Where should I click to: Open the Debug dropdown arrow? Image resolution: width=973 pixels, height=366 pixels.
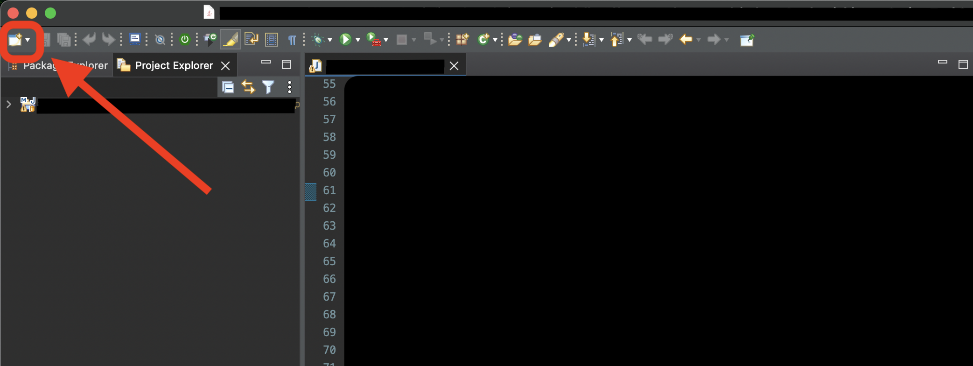click(330, 40)
